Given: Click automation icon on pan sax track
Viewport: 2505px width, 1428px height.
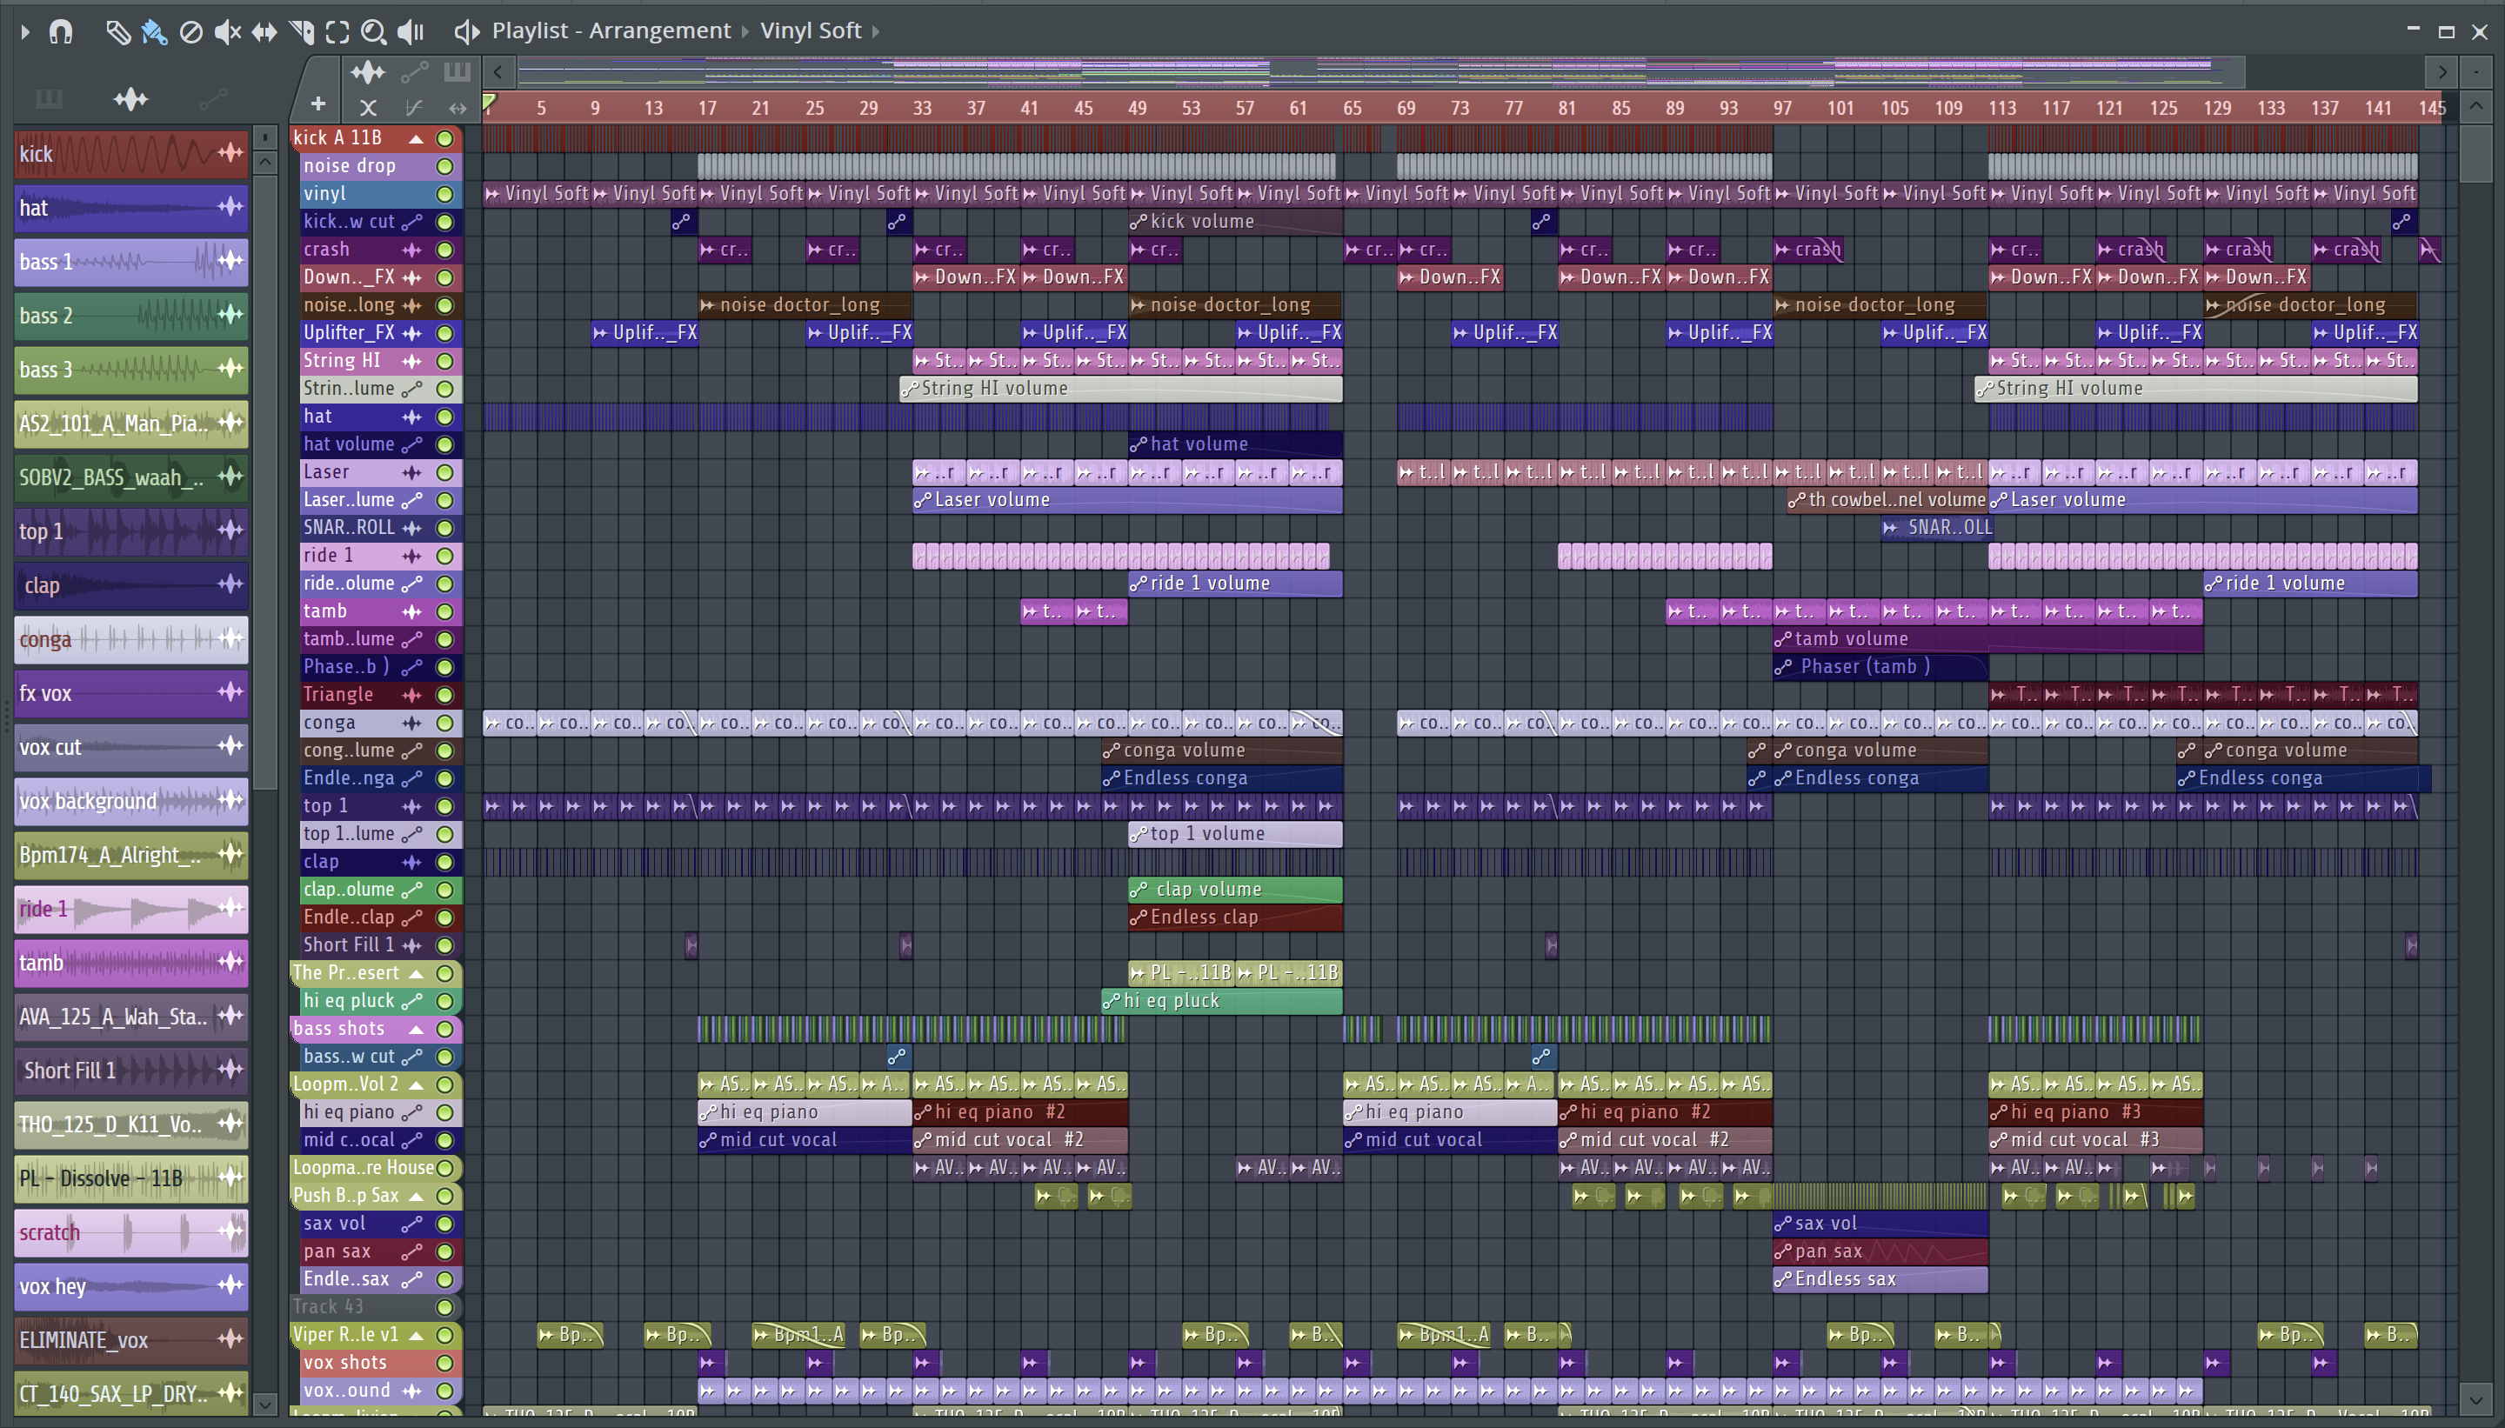Looking at the screenshot, I should click(x=412, y=1252).
